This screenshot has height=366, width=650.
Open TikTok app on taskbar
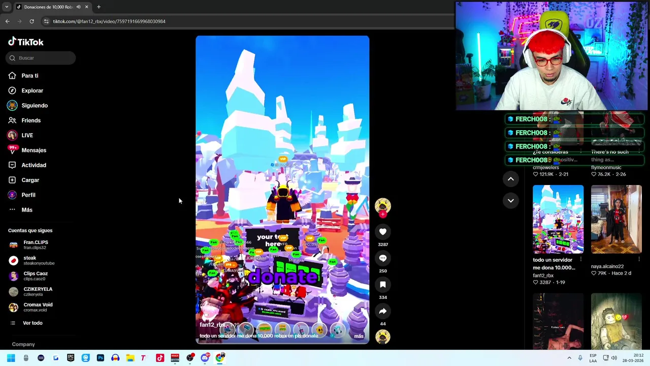[160, 358]
